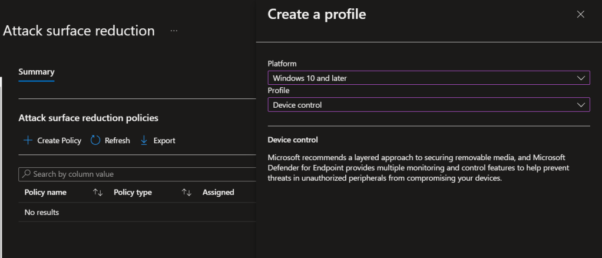The height and width of the screenshot is (258, 602).
Task: Click the chevron arrow in the Profile field
Action: (581, 105)
